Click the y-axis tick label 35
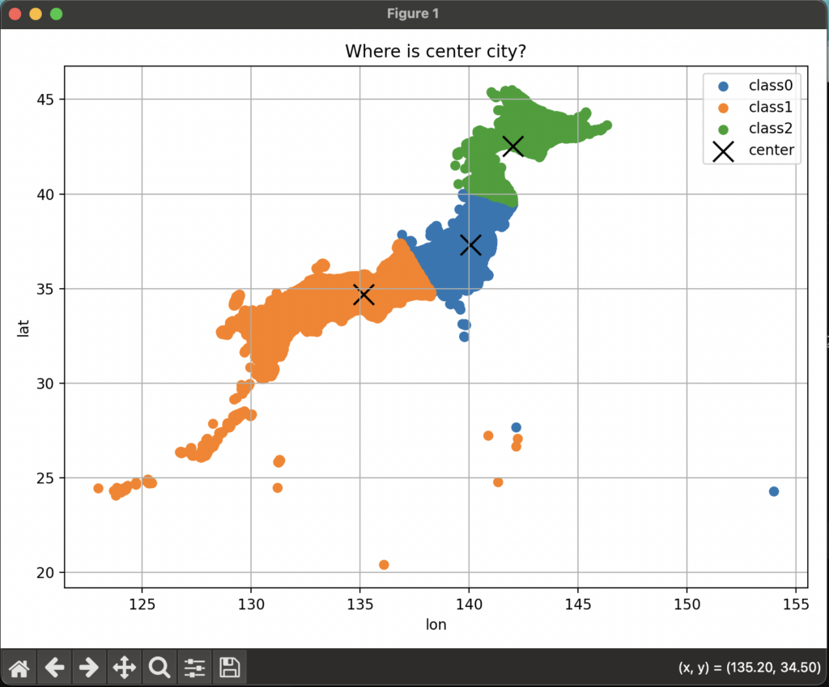Viewport: 829px width, 687px height. (x=45, y=289)
